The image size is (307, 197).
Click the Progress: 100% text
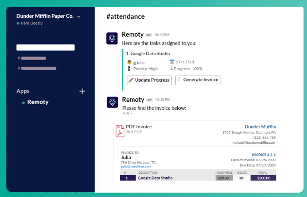pos(188,69)
